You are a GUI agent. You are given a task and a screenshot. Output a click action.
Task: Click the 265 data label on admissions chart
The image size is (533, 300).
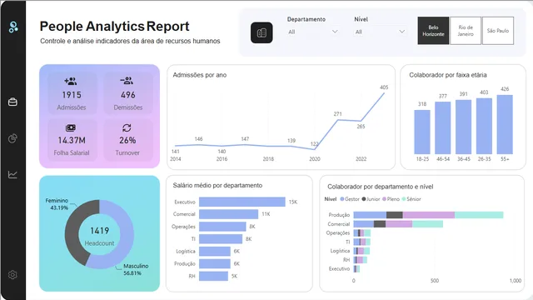tap(361, 126)
